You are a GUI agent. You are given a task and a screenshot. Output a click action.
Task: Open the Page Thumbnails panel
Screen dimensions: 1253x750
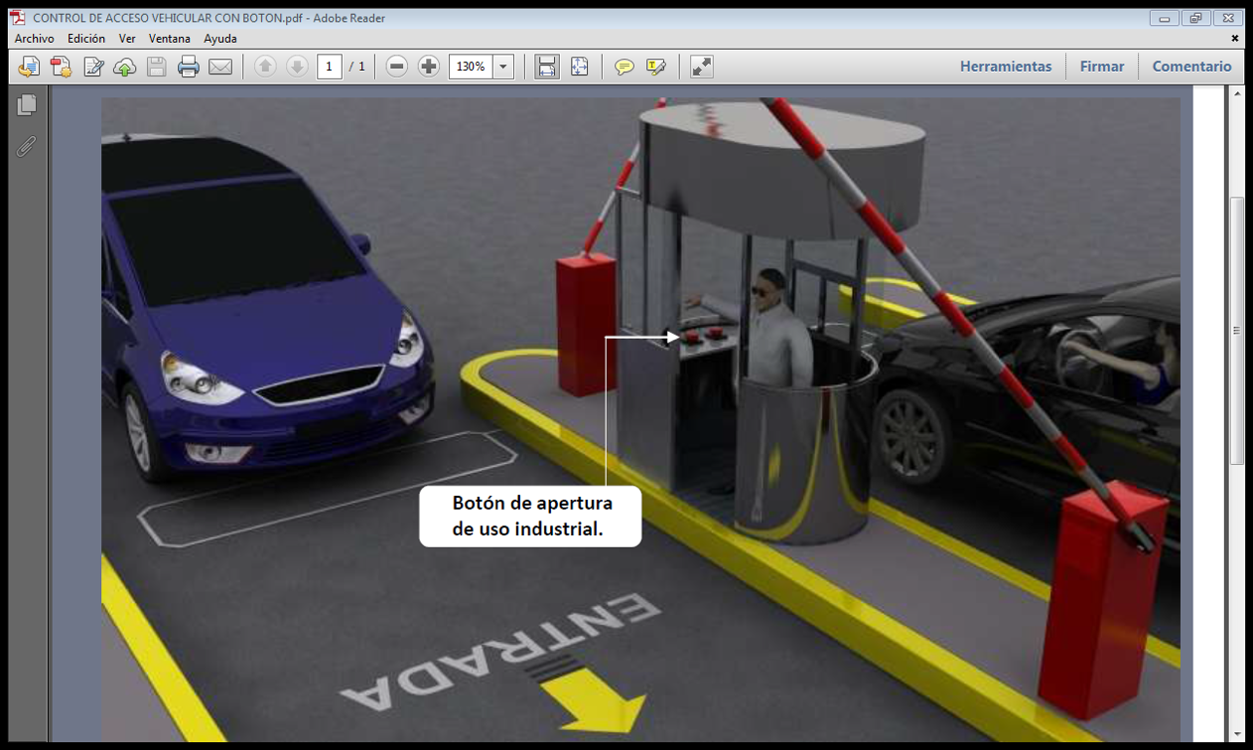click(27, 104)
